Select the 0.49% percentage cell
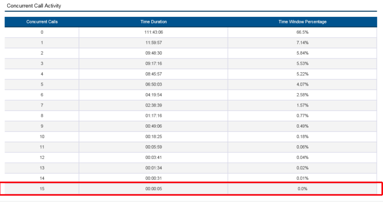Viewport: 383px width, 202px height. (x=302, y=126)
